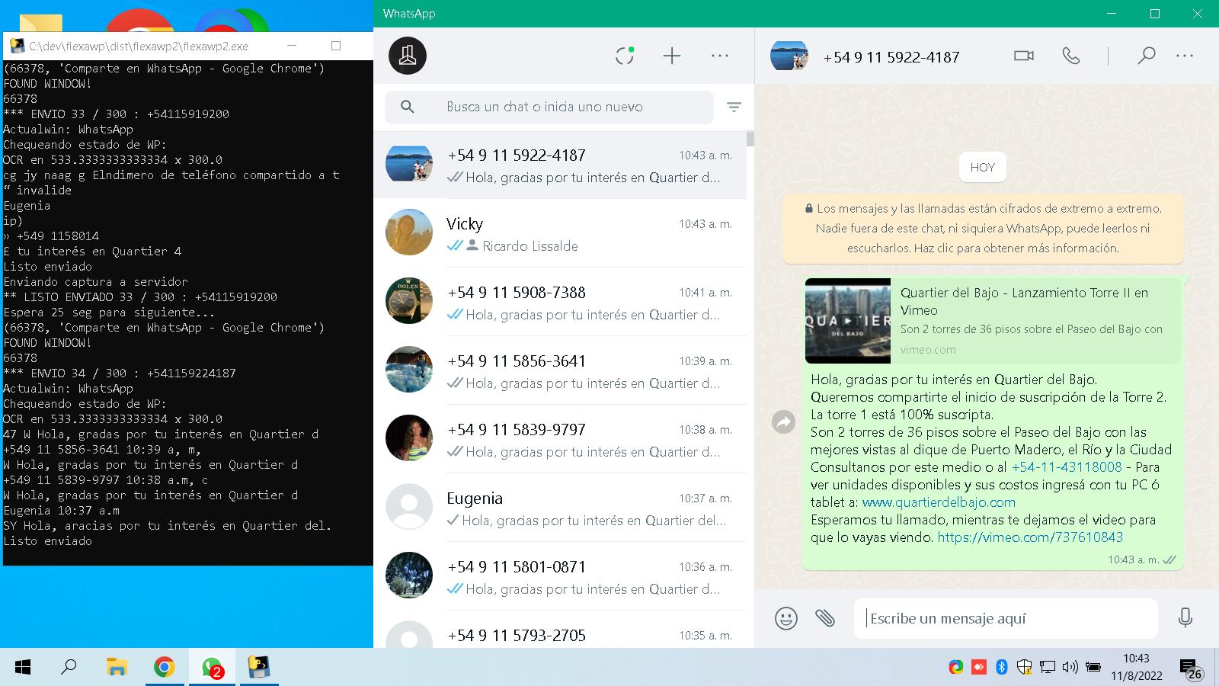Open the taskbar clock showing 10:43
Viewport: 1219px width, 686px height.
point(1137,667)
